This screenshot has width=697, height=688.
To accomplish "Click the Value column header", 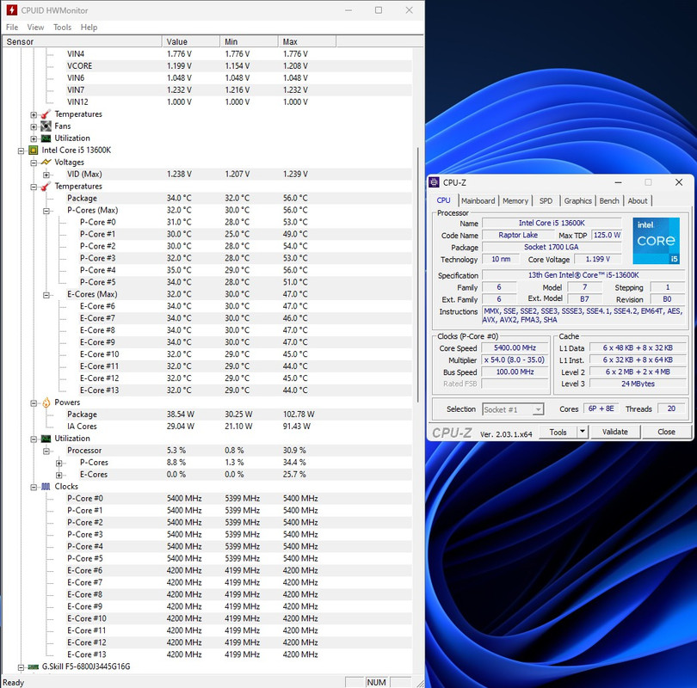I will (x=191, y=42).
